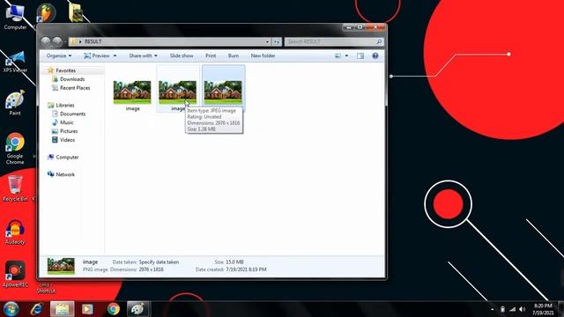Launch Google Chrome desktop shortcut
This screenshot has width=564, height=317.
click(15, 149)
